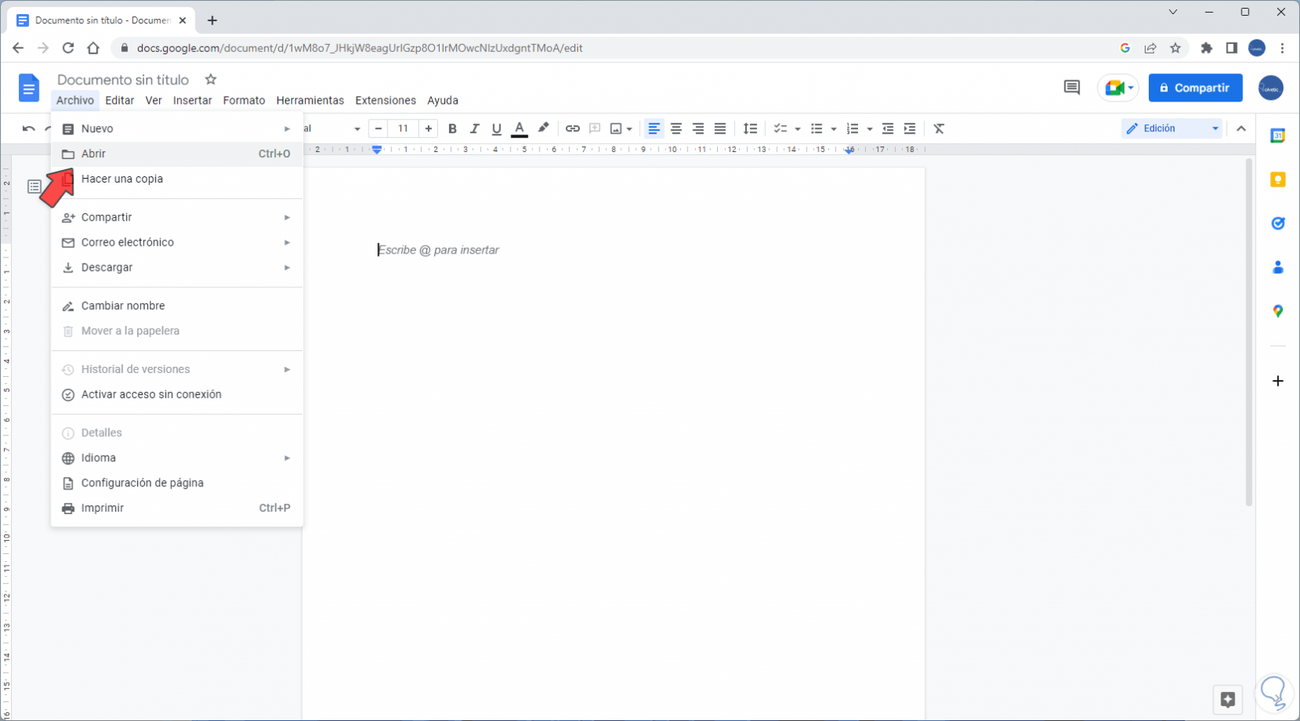This screenshot has width=1300, height=721.
Task: Pick a text color with the A icon
Action: click(519, 128)
